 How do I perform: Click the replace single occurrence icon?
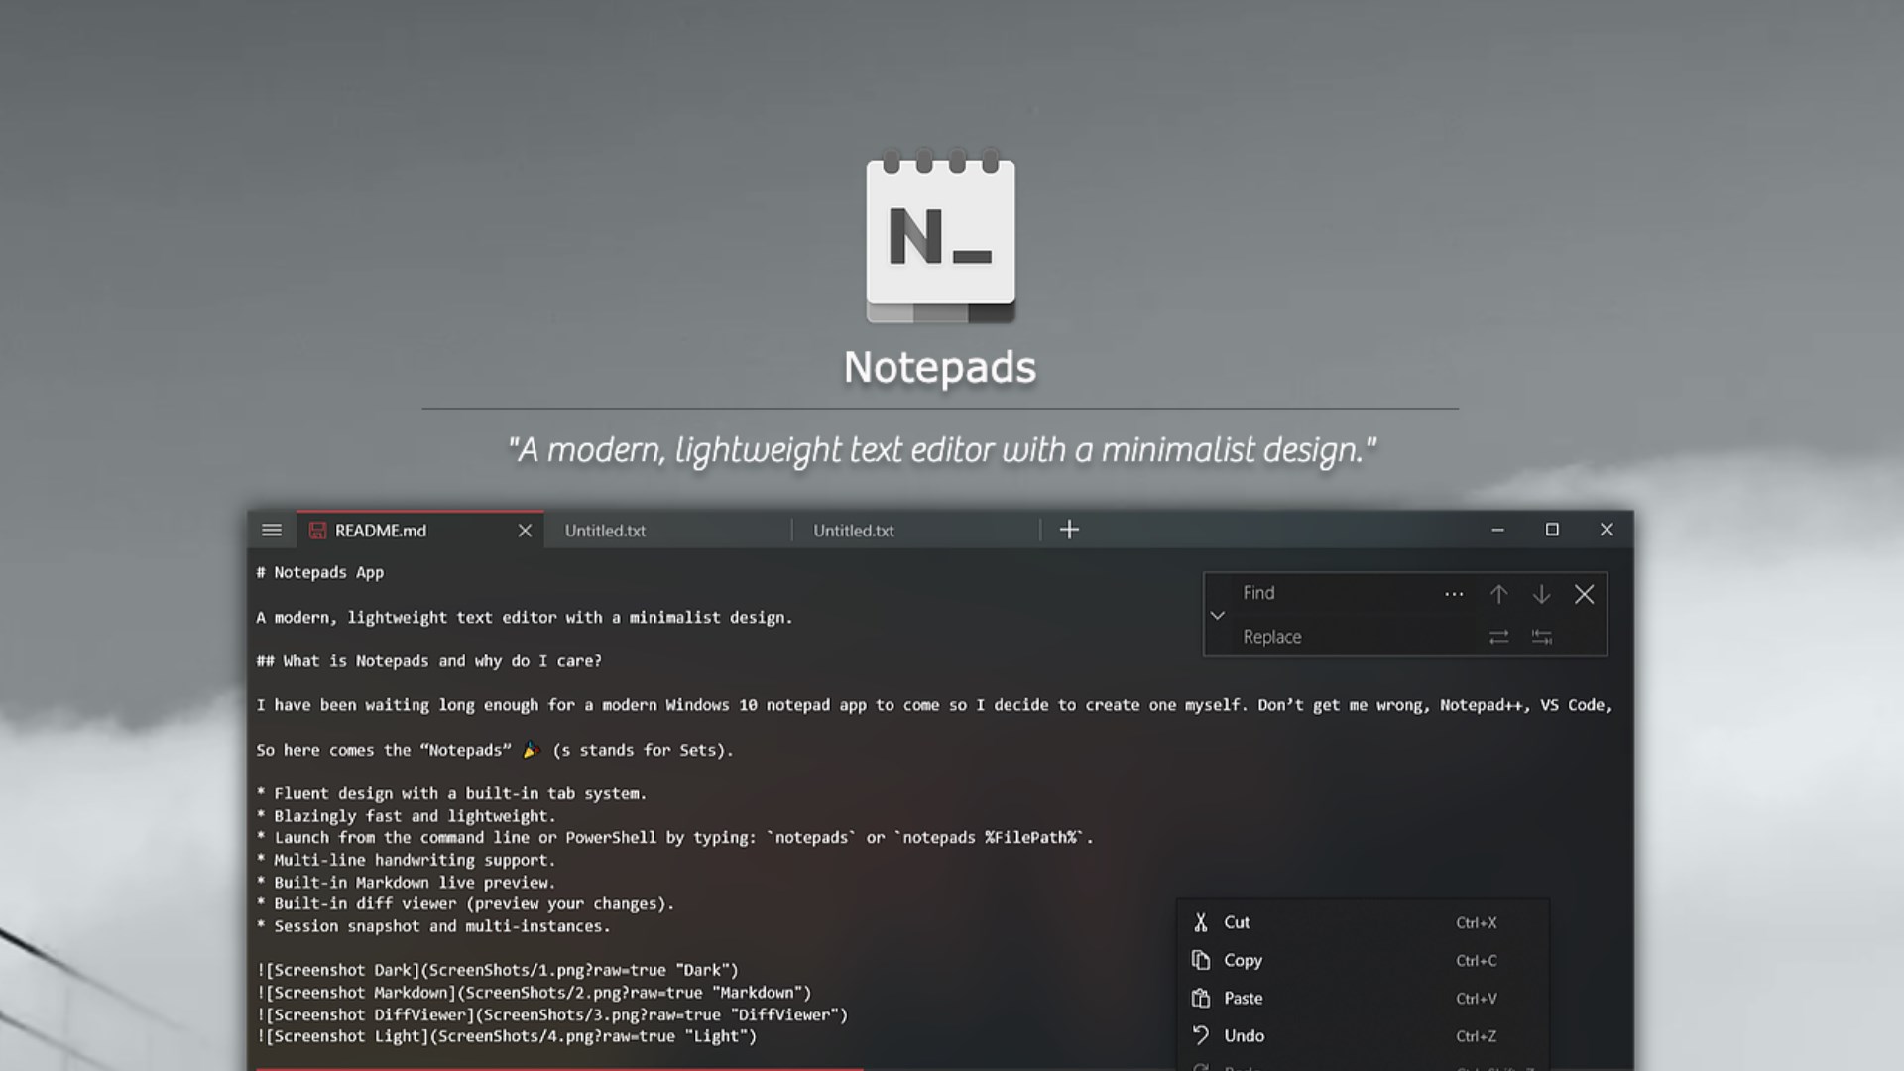click(x=1498, y=637)
